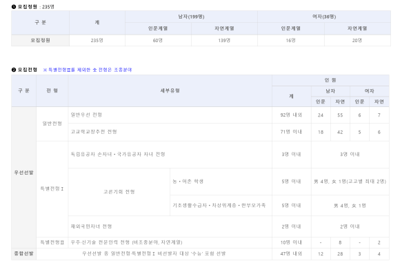Click the 농·어촌 학생 subtype cell
Screen dimensions: 400x261
coord(221,182)
